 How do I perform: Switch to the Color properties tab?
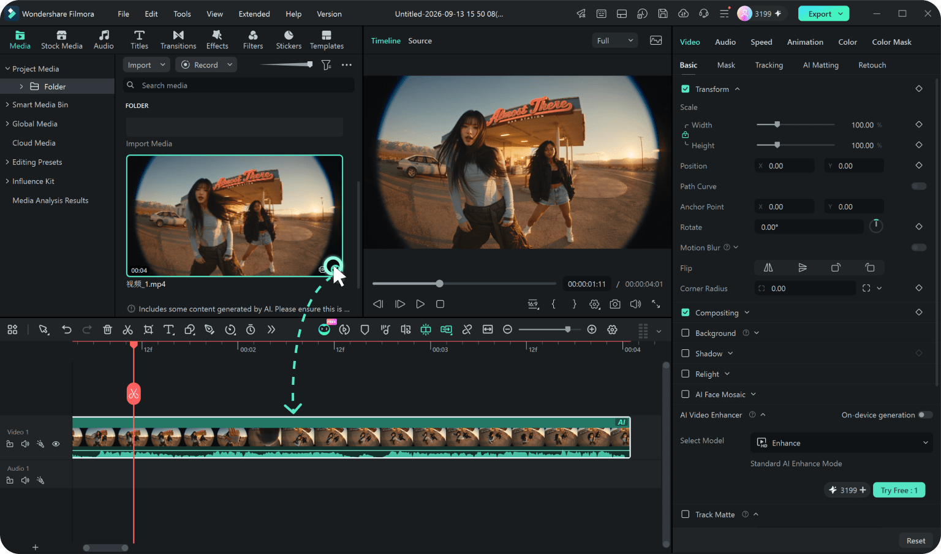pyautogui.click(x=847, y=42)
